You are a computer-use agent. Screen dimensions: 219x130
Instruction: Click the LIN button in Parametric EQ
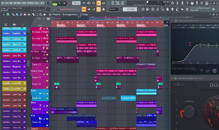click(208, 71)
